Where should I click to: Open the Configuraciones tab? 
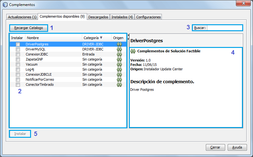(149, 17)
